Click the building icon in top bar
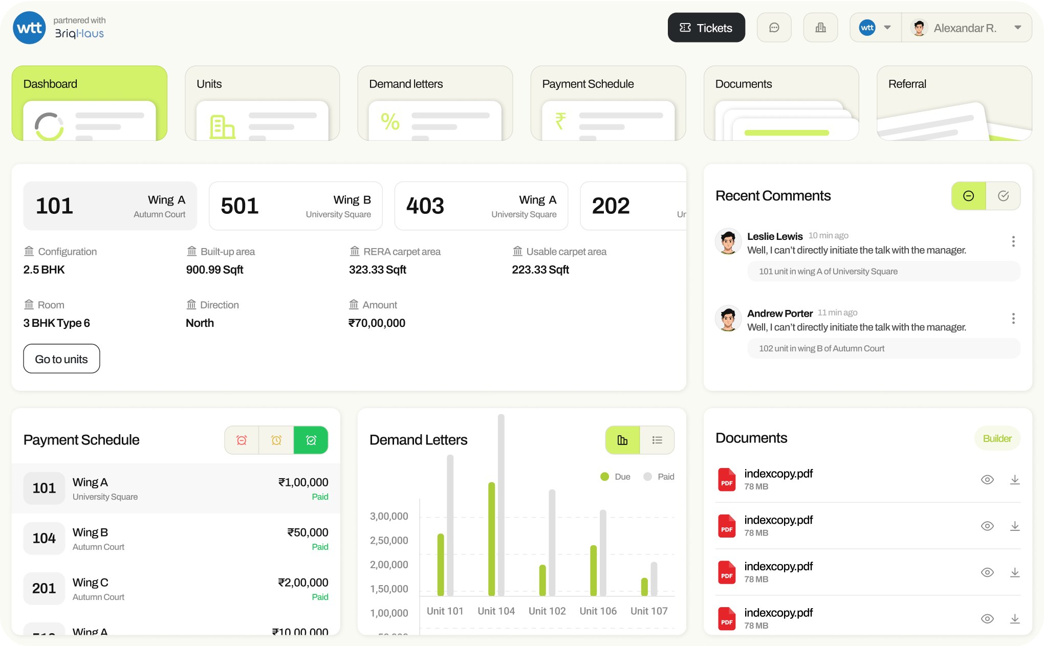 pyautogui.click(x=820, y=28)
